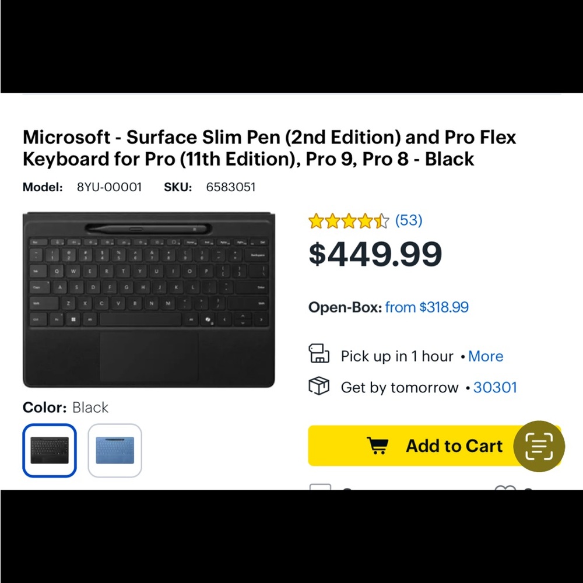Click the third star in the rating row

[x=349, y=220]
